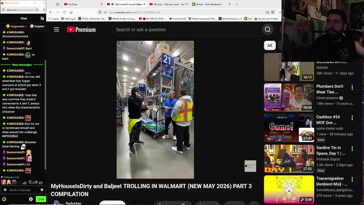Viewport: 364px width, 205px height.
Task: Reload the current YouTube page
Action: coord(65,12)
